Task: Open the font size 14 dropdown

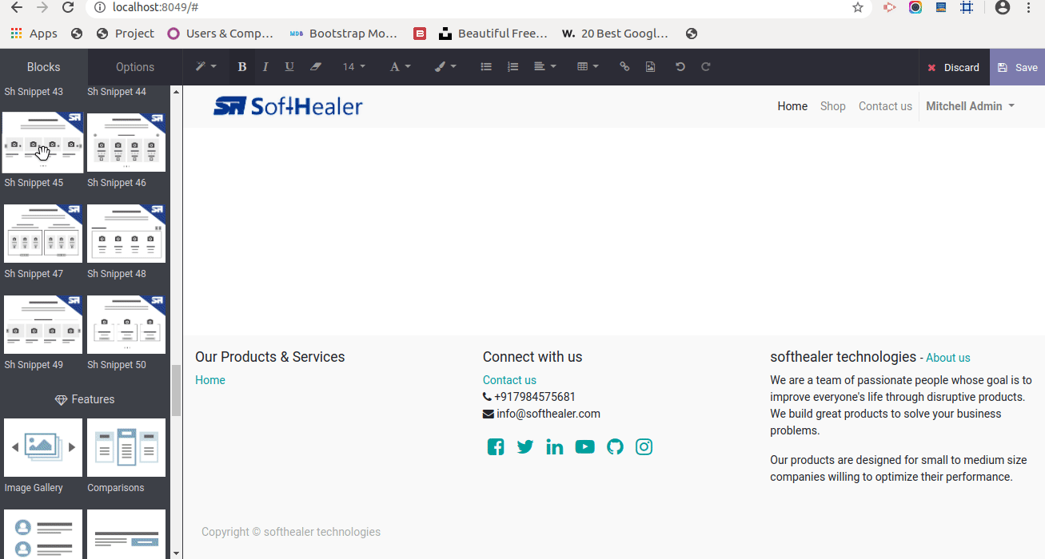Action: coord(353,67)
